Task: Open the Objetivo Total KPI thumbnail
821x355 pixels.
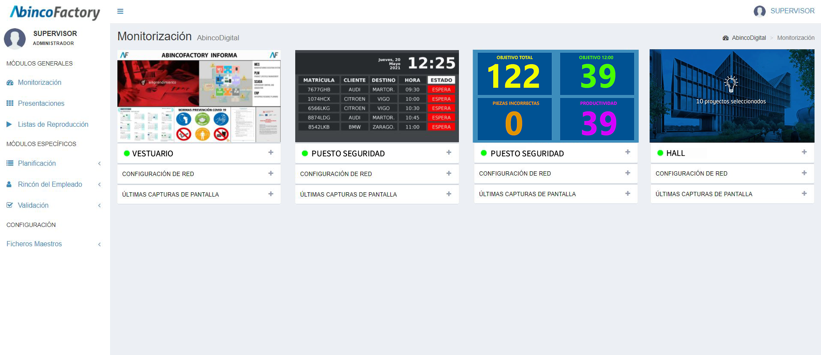Action: (x=556, y=96)
